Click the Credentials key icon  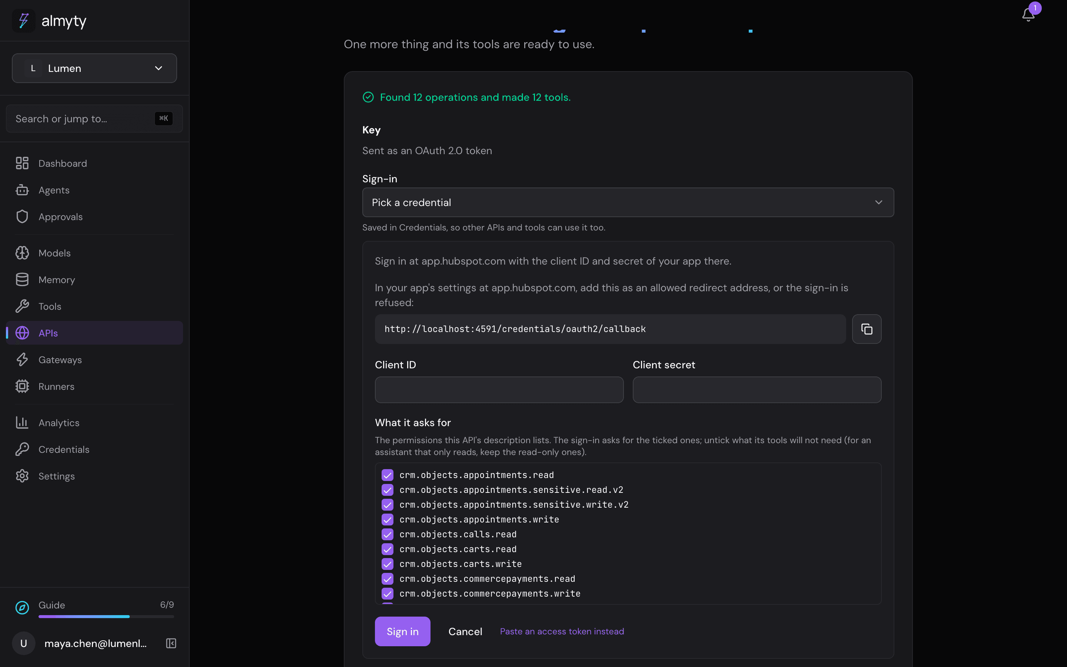(x=22, y=449)
